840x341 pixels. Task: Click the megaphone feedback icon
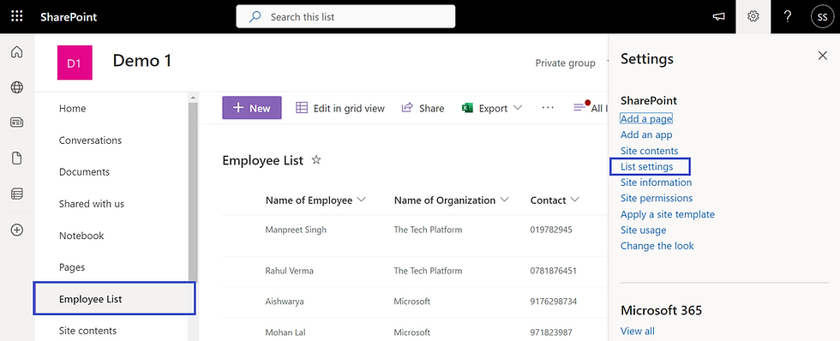tap(719, 16)
